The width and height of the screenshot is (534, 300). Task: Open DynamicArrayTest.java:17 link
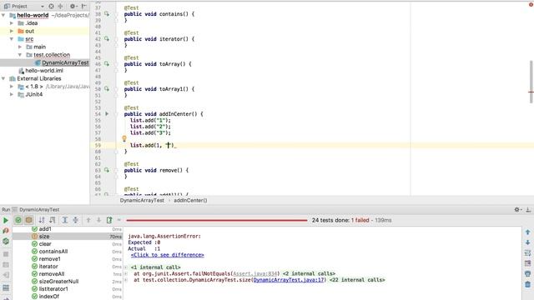click(x=289, y=280)
